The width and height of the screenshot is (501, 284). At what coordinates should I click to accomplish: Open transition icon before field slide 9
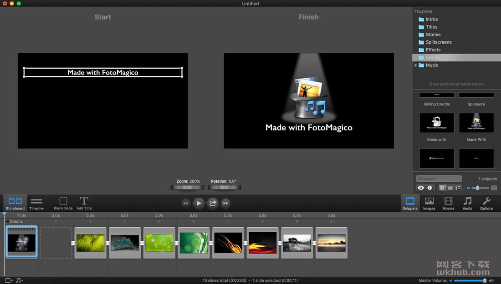(x=280, y=243)
